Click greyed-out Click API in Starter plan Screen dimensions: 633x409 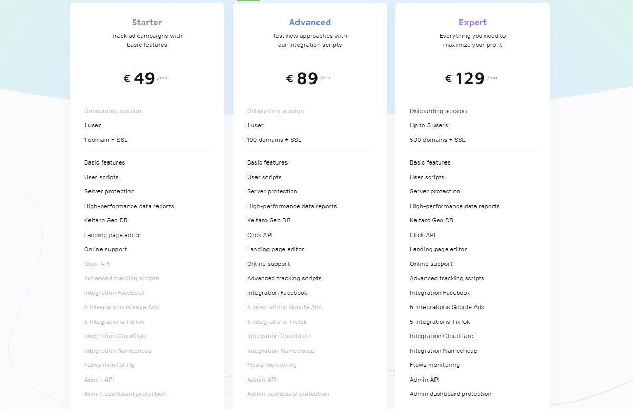point(97,264)
